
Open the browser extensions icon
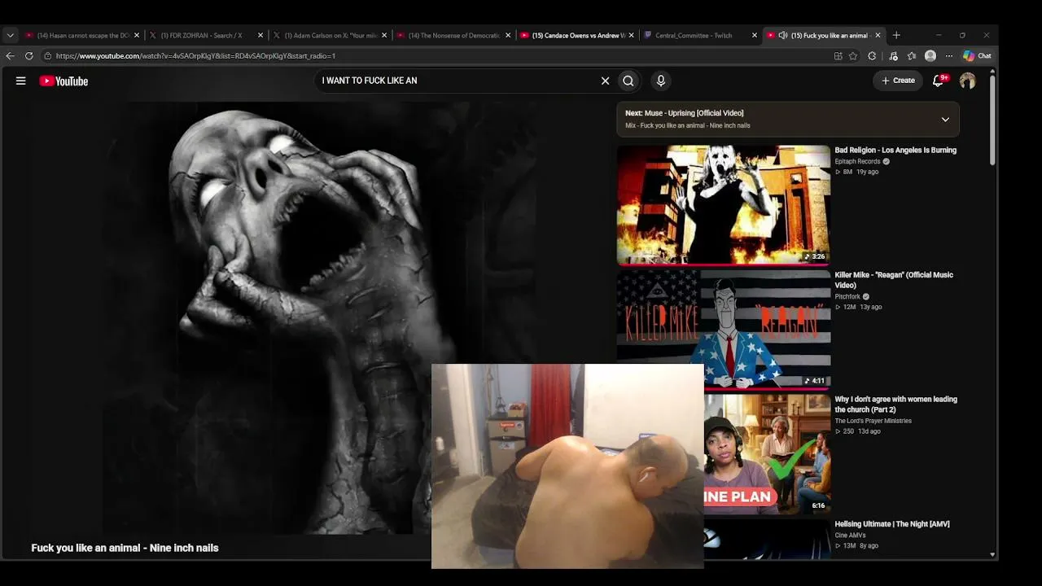tap(872, 56)
